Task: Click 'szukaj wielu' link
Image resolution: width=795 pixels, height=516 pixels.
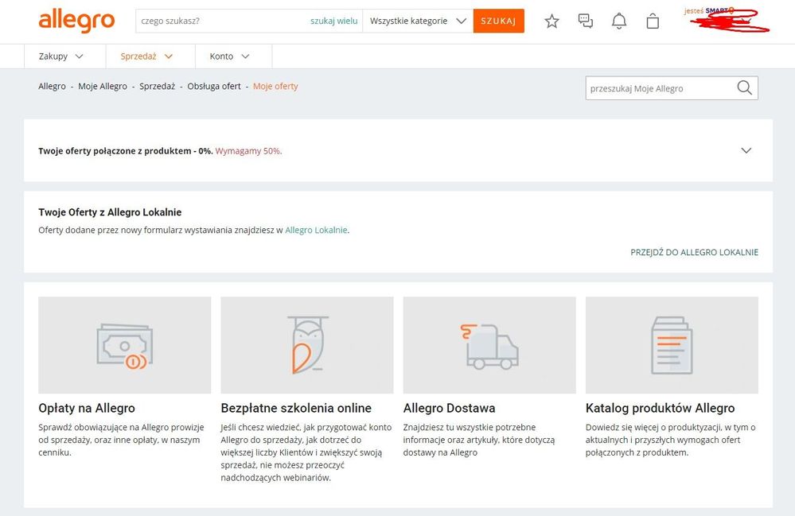Action: tap(334, 21)
